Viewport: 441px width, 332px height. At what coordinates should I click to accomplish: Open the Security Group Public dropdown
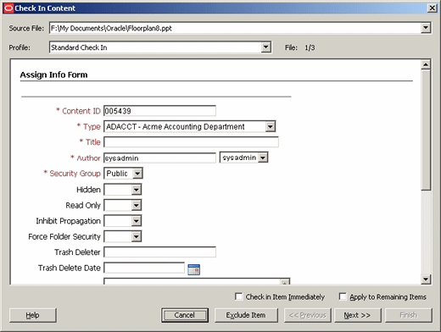(x=137, y=174)
